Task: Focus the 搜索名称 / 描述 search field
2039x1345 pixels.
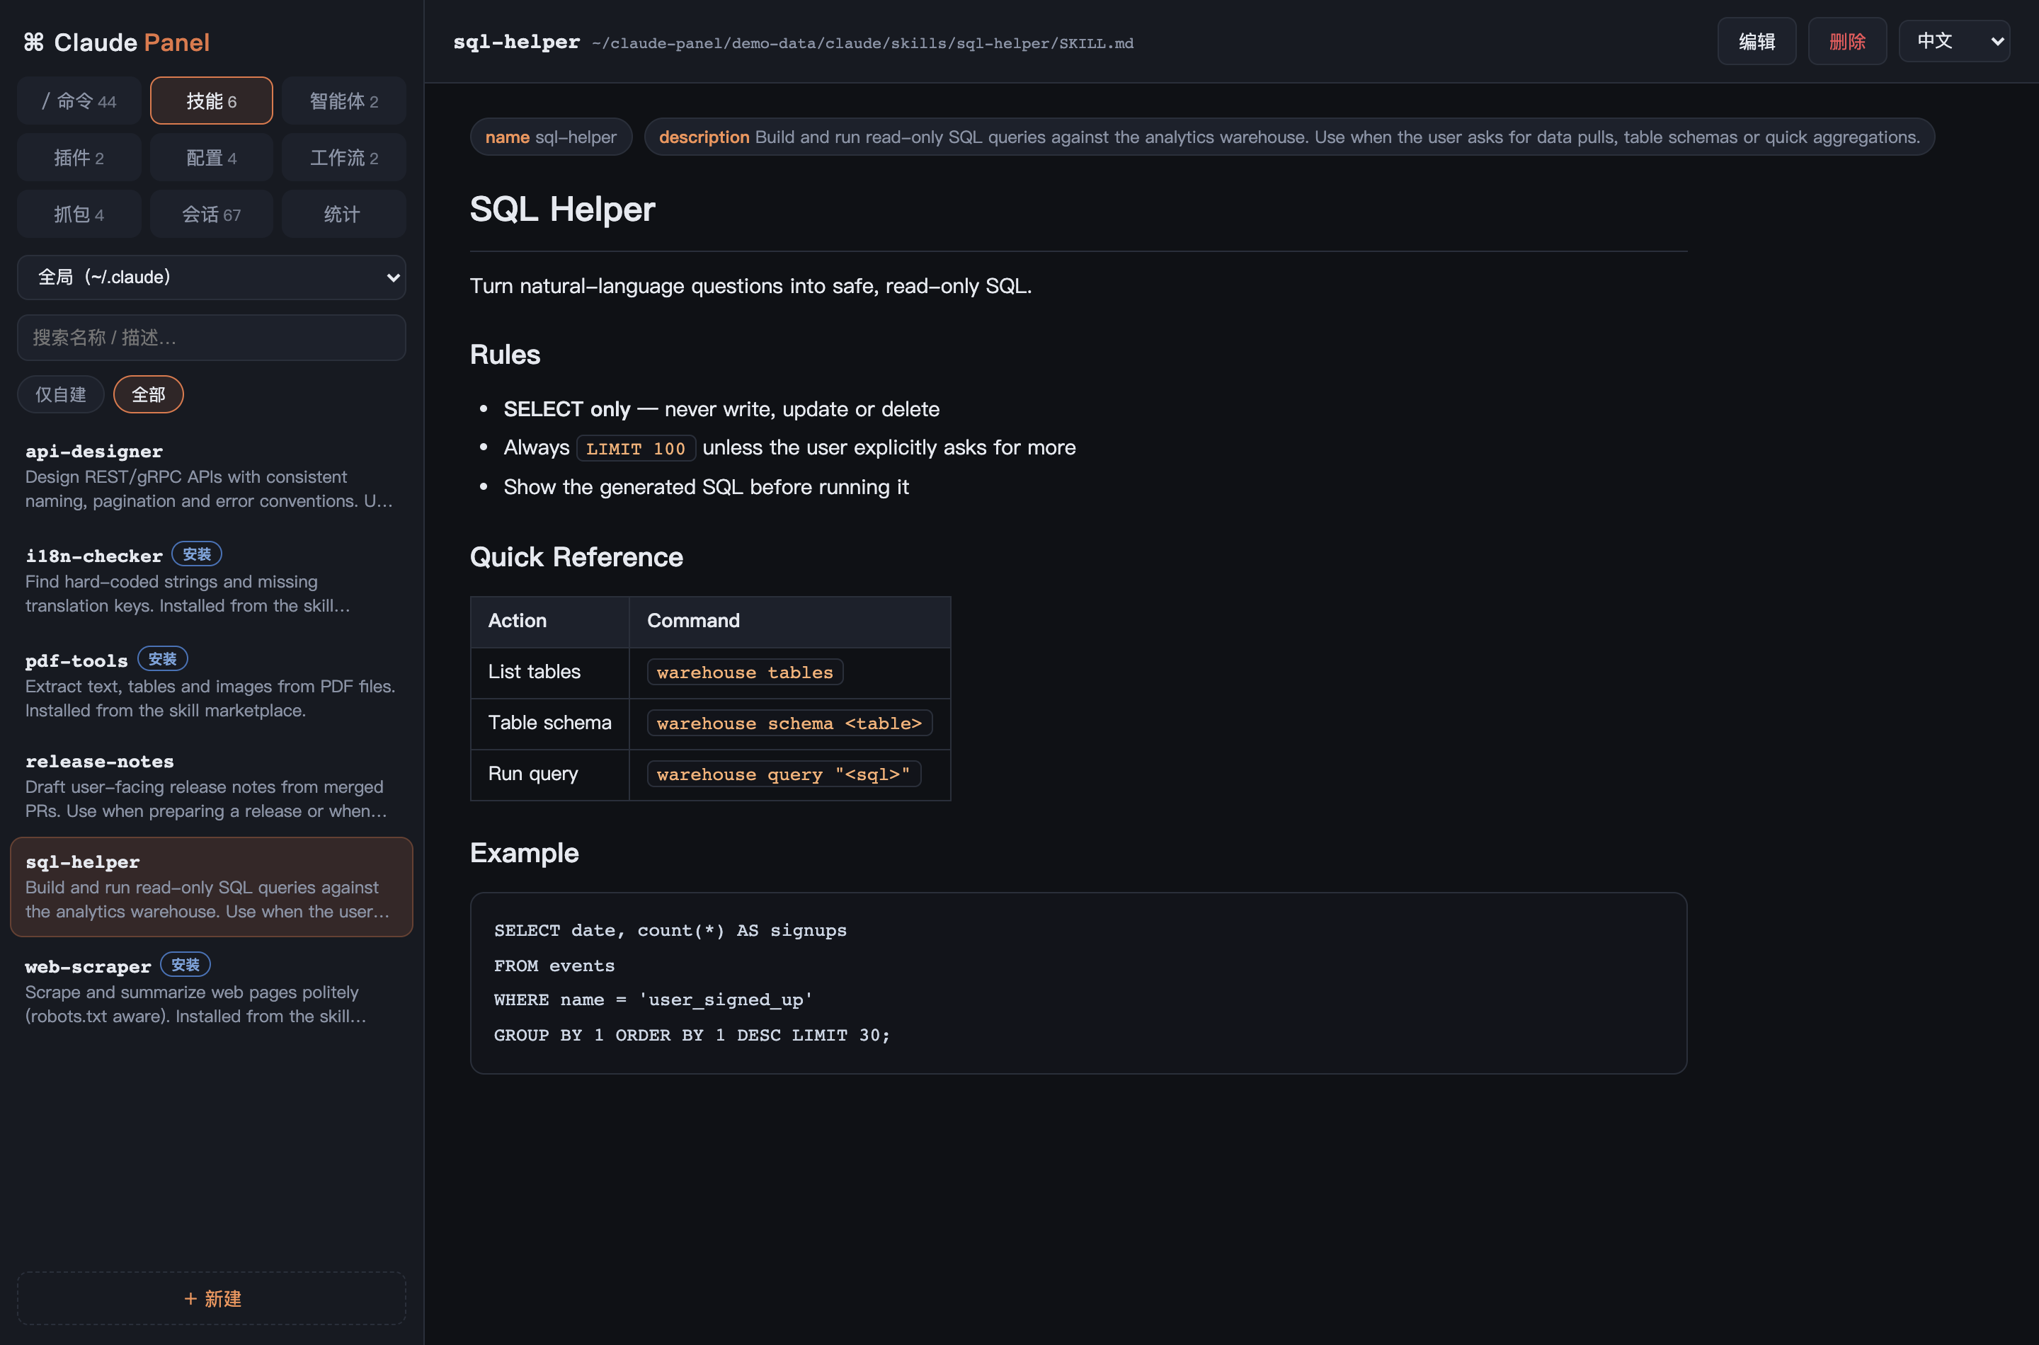Action: (211, 337)
